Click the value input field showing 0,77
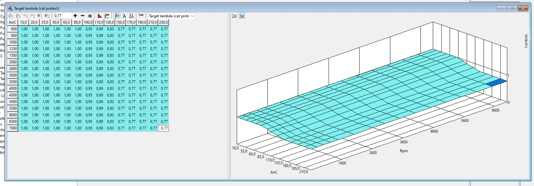 (62, 16)
